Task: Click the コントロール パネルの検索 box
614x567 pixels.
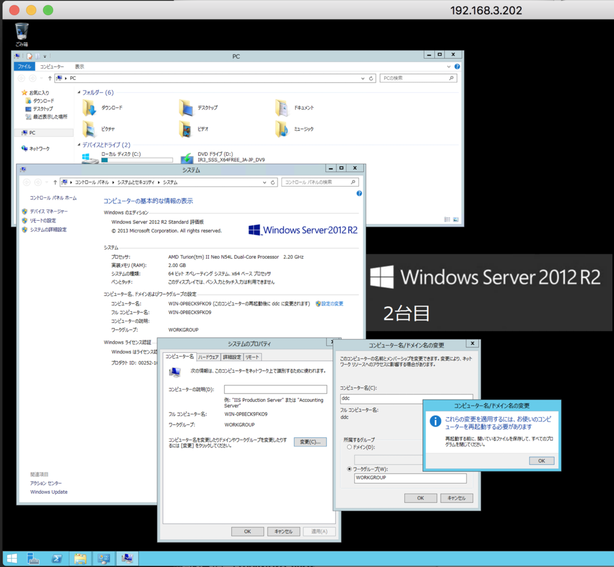Action: 320,182
